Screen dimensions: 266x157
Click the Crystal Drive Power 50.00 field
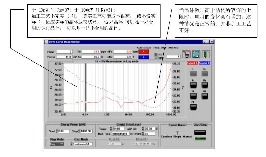pyautogui.click(x=118, y=129)
